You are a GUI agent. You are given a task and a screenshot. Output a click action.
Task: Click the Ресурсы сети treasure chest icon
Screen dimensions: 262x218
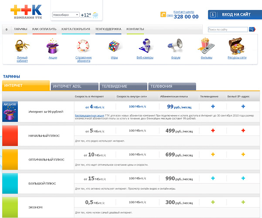tap(237, 45)
